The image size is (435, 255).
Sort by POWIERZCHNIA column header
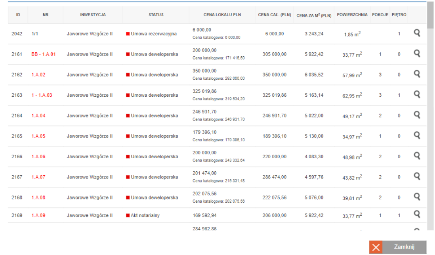tap(352, 15)
